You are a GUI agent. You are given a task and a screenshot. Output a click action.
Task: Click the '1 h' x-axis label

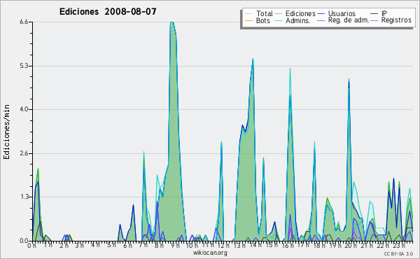48,245
